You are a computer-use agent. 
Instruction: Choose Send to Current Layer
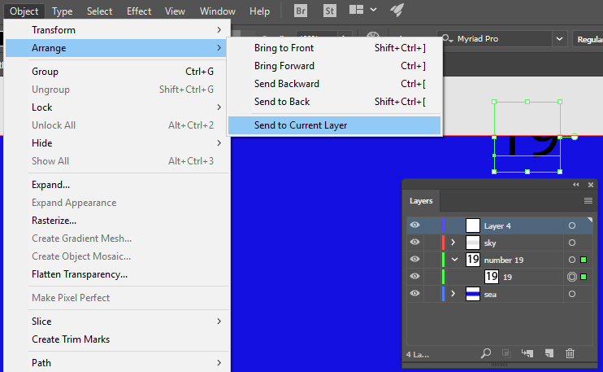(301, 125)
